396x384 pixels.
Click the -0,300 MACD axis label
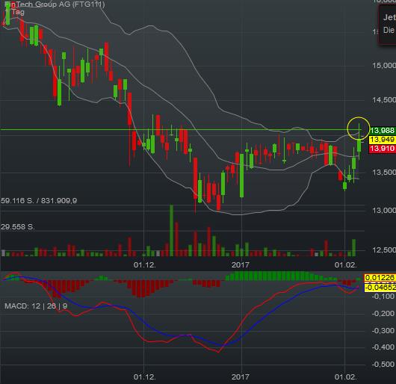(x=383, y=330)
